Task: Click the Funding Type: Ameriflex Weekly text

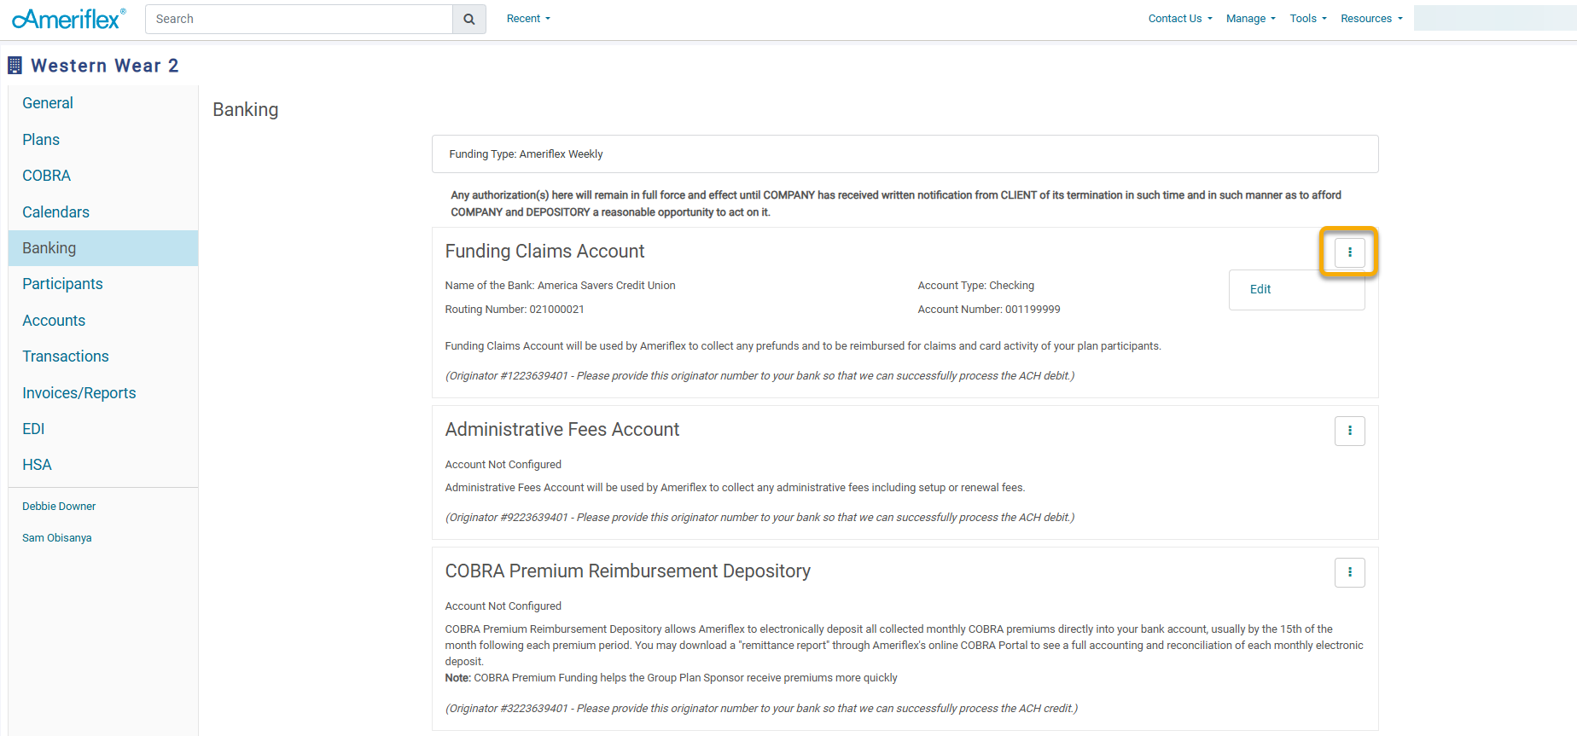Action: (x=526, y=154)
